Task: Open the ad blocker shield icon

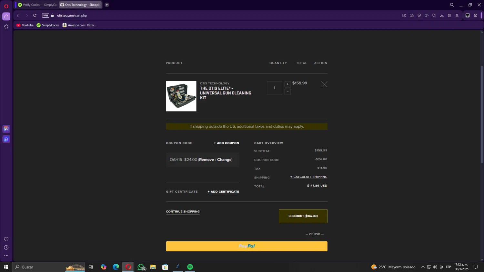Action: [419, 15]
